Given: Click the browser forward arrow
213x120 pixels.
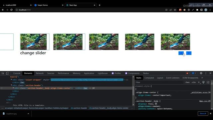Looking at the screenshot, I should point(7,10).
